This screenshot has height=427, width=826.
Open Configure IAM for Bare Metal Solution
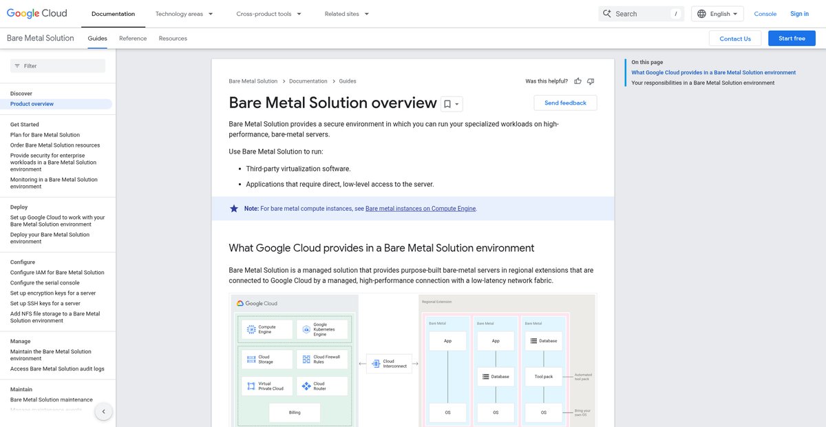57,273
